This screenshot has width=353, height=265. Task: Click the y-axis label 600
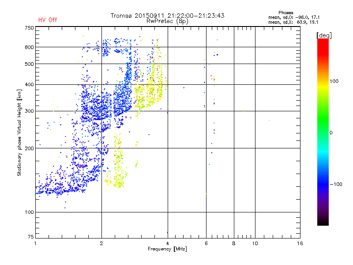click(29, 47)
